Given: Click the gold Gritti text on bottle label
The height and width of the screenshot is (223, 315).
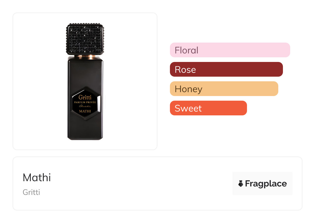Looking at the screenshot, I should click(85, 98).
